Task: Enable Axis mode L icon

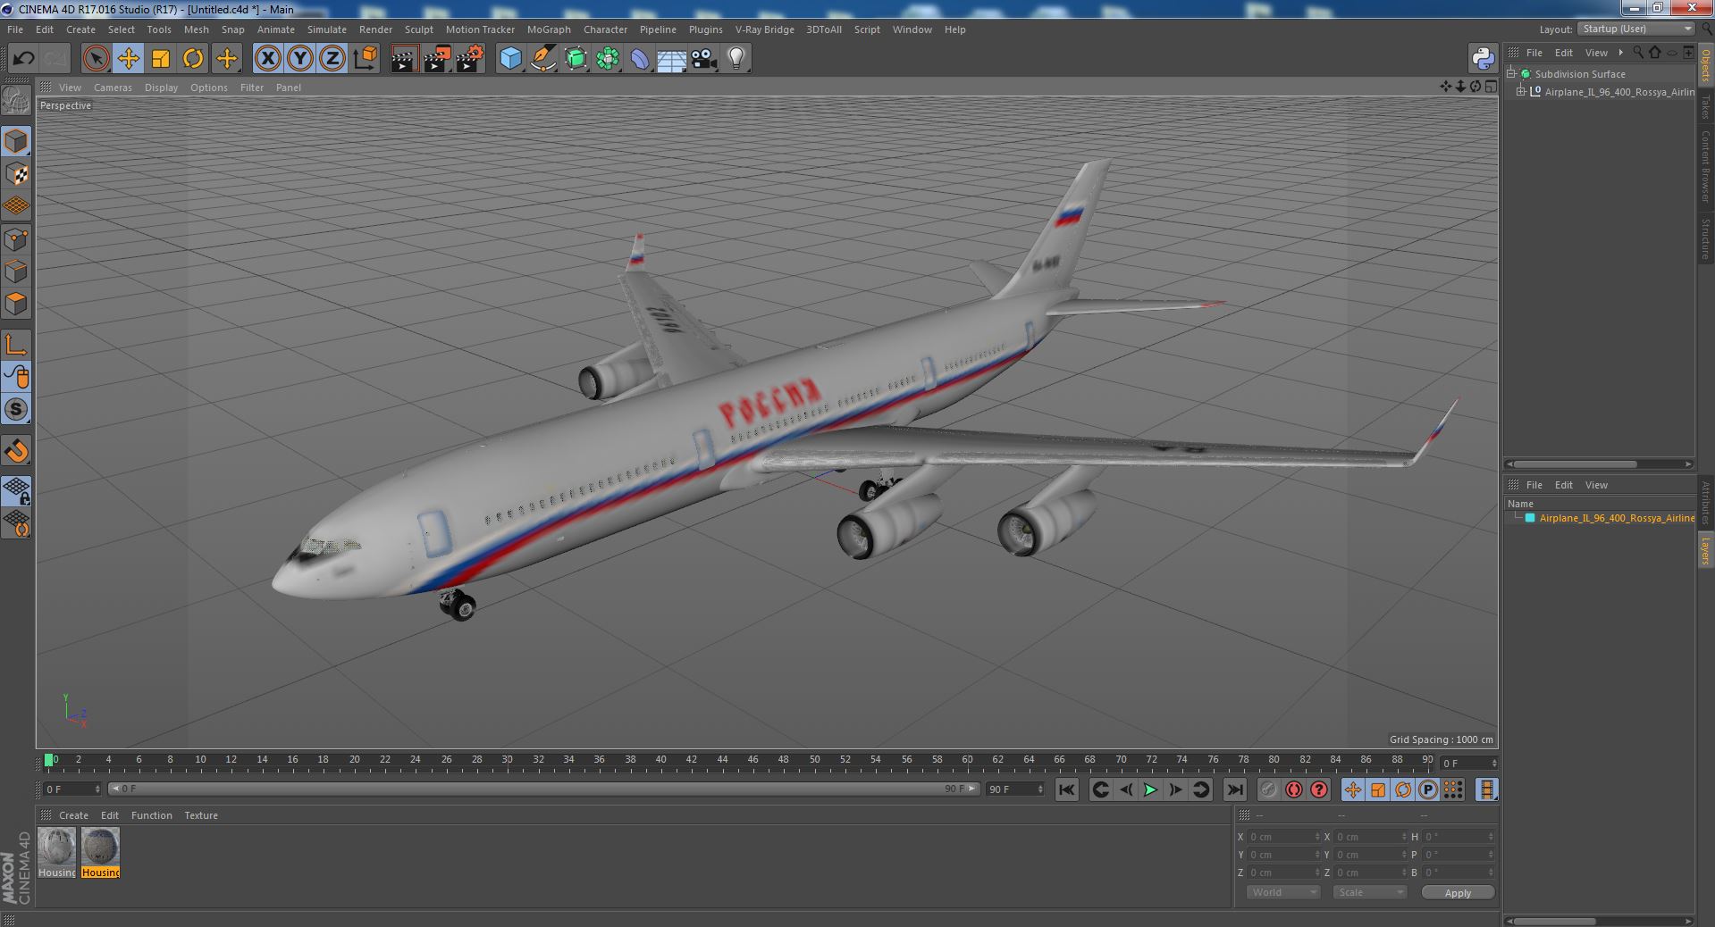Action: click(x=16, y=345)
